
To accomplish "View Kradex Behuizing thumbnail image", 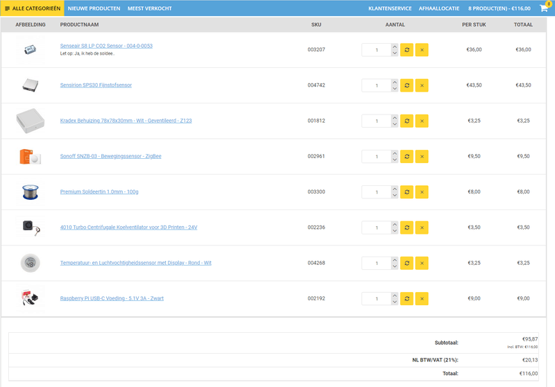I will coord(31,121).
